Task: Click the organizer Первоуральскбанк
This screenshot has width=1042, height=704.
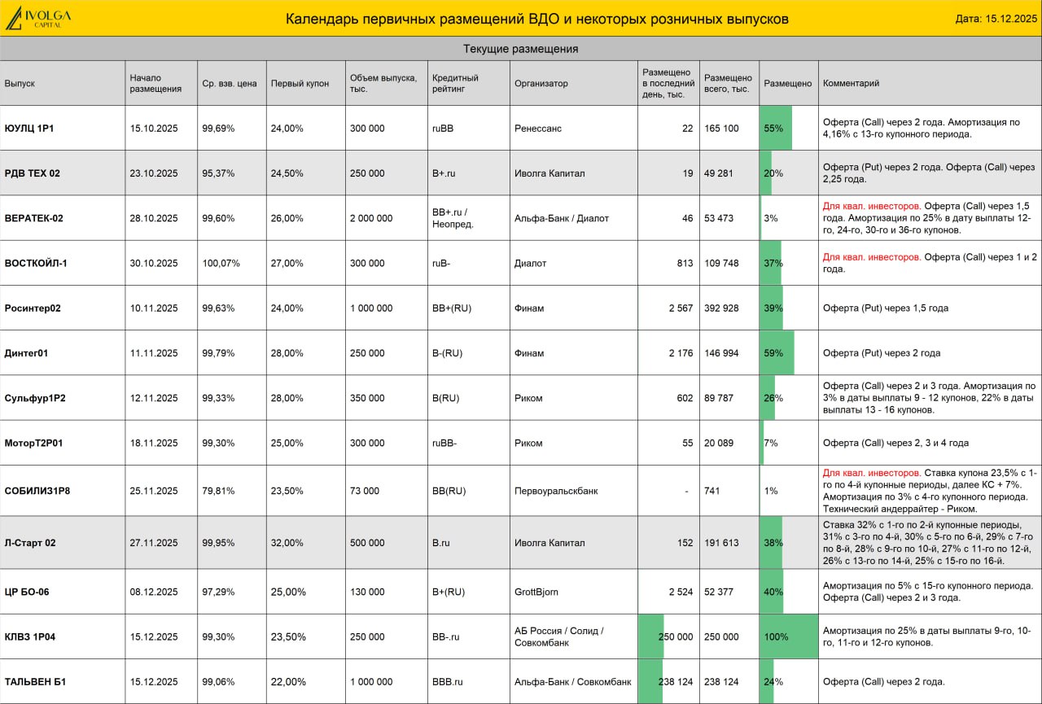Action: coord(556,491)
